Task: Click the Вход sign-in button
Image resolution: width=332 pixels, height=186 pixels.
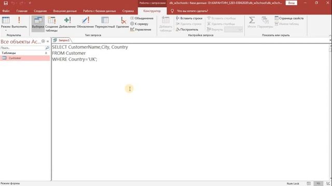Action: [292, 3]
